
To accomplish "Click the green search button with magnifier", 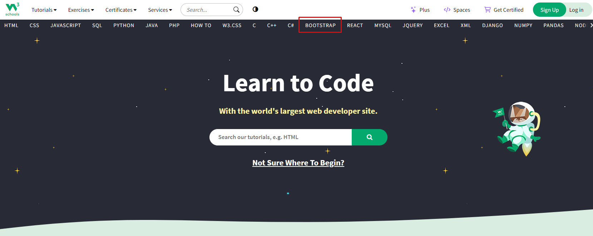I will click(370, 137).
